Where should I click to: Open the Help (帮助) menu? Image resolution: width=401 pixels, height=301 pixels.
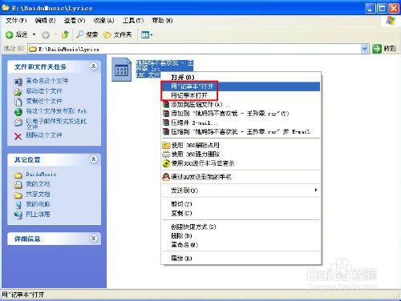point(162,21)
